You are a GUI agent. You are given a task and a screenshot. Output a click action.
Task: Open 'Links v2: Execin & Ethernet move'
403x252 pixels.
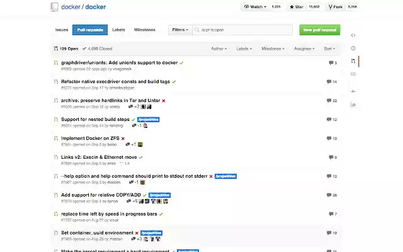[99, 157]
